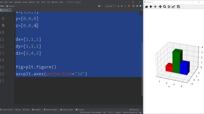Go forward to next view in Figure 1

(x=155, y=7)
